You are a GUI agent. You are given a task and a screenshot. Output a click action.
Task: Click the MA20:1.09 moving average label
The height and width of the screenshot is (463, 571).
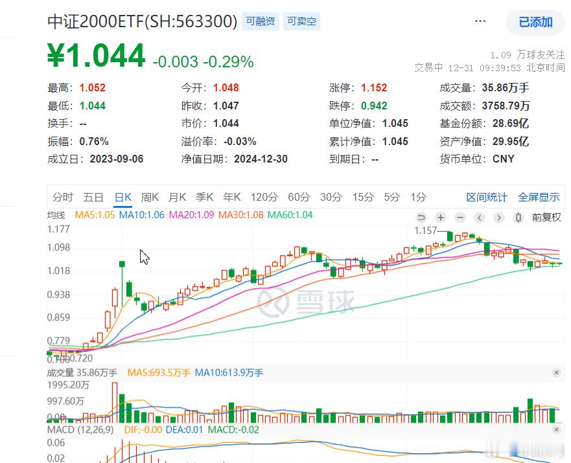[x=192, y=215]
